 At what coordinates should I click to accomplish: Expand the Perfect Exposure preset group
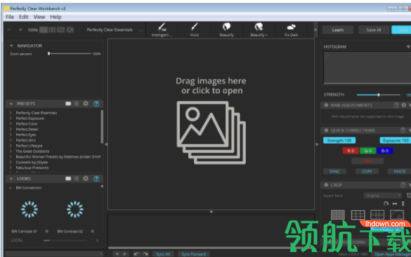[x=11, y=118]
